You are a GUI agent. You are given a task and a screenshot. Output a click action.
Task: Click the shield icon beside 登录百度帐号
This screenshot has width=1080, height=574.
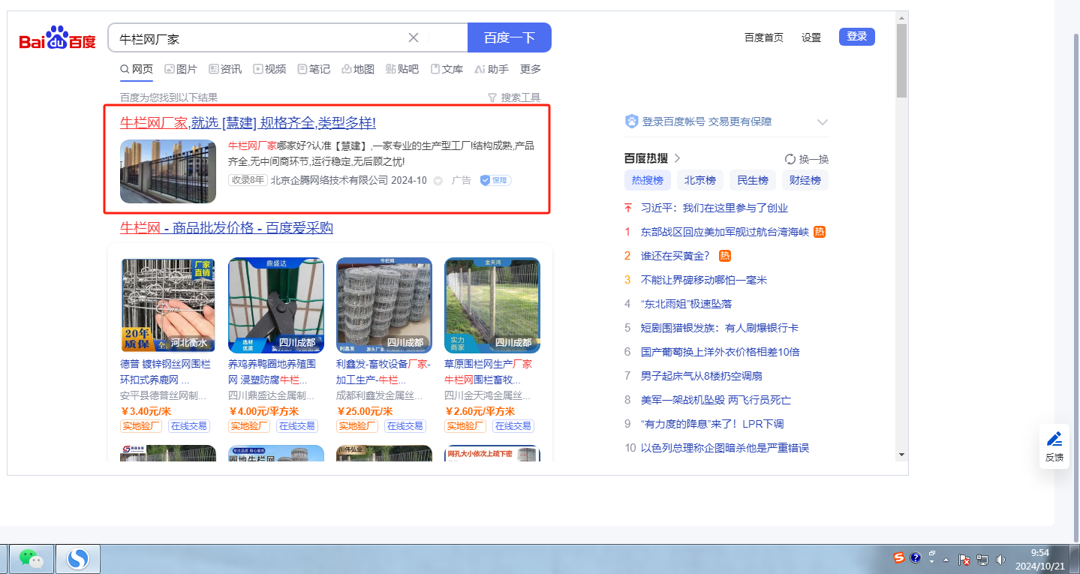pos(631,122)
